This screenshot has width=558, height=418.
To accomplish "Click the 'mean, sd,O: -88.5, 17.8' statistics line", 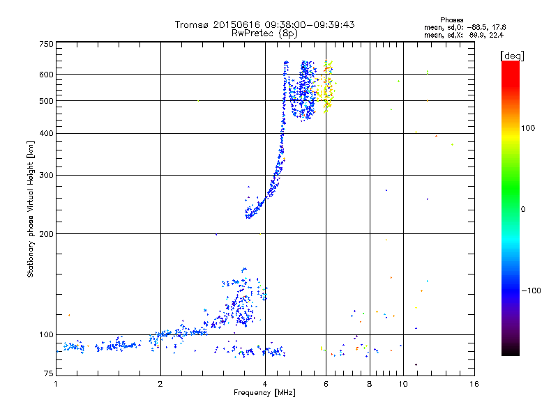I will coord(465,28).
